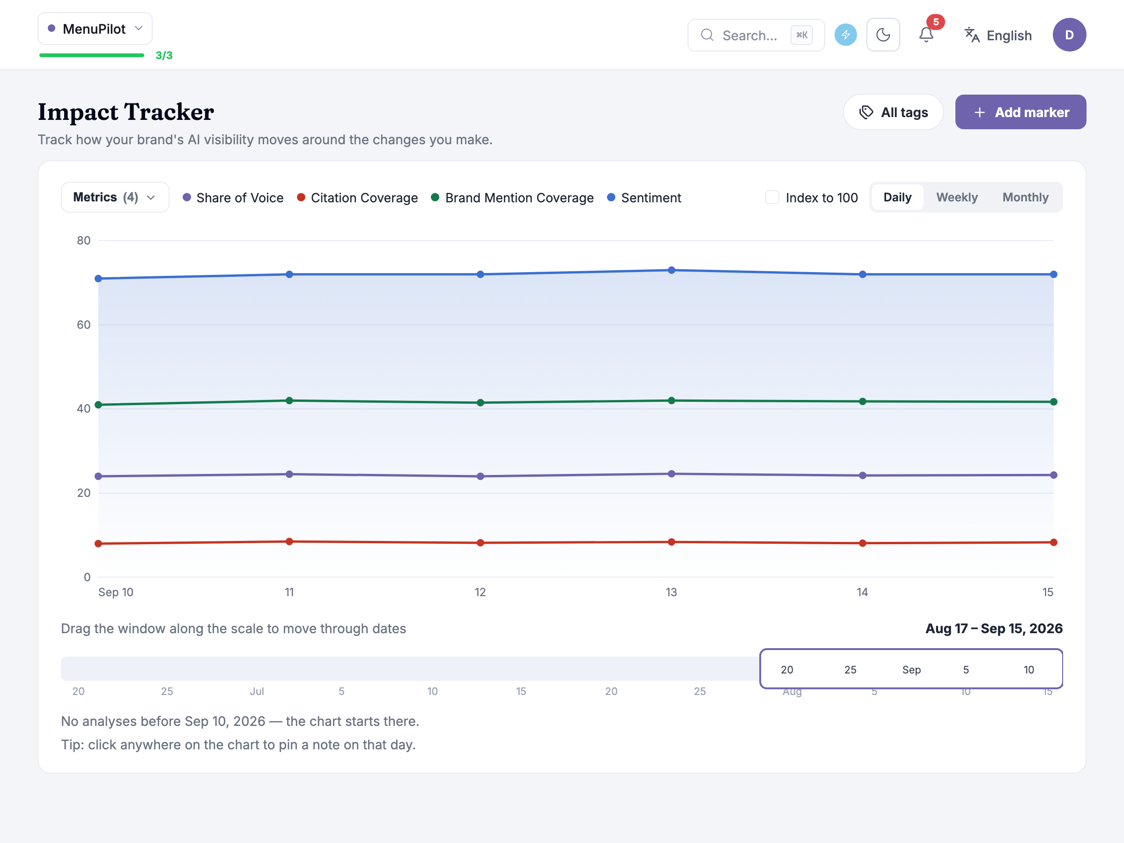Viewport: 1124px width, 843px height.
Task: Enable the Index to 100 checkbox
Action: [772, 197]
